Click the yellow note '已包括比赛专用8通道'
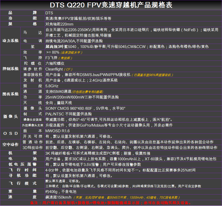Screen dimensions: 222x206 pyautogui.click(x=87, y=92)
